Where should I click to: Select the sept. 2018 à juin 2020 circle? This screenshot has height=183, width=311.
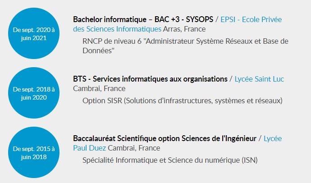pos(34,93)
